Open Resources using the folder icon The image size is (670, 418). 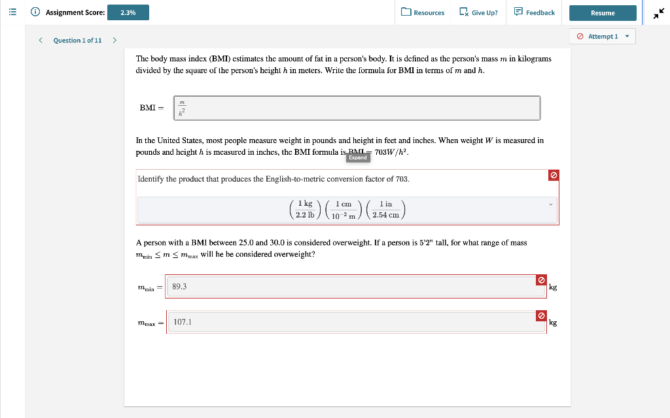point(406,12)
